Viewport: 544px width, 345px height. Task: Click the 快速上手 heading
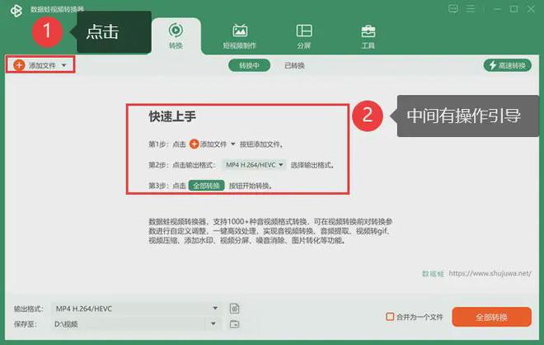coord(172,116)
